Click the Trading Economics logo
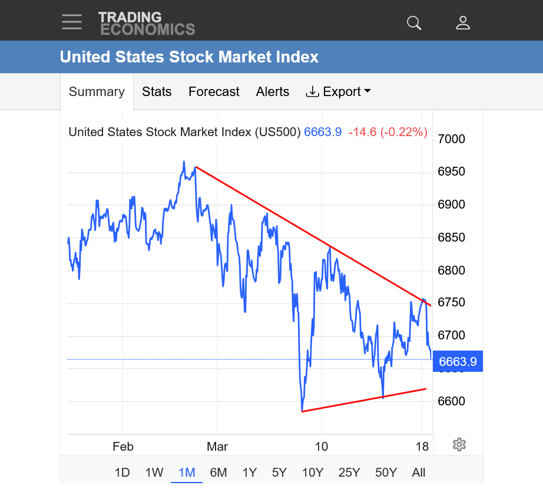 point(147,23)
